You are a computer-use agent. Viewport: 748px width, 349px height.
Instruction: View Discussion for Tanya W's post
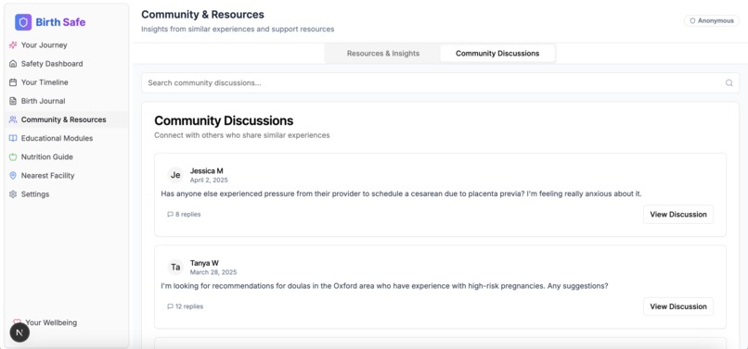(678, 306)
